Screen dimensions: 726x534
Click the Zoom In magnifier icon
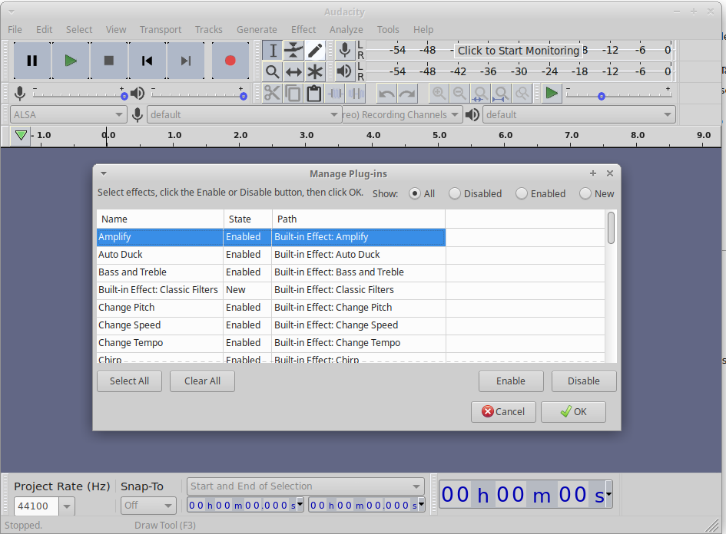tap(439, 93)
